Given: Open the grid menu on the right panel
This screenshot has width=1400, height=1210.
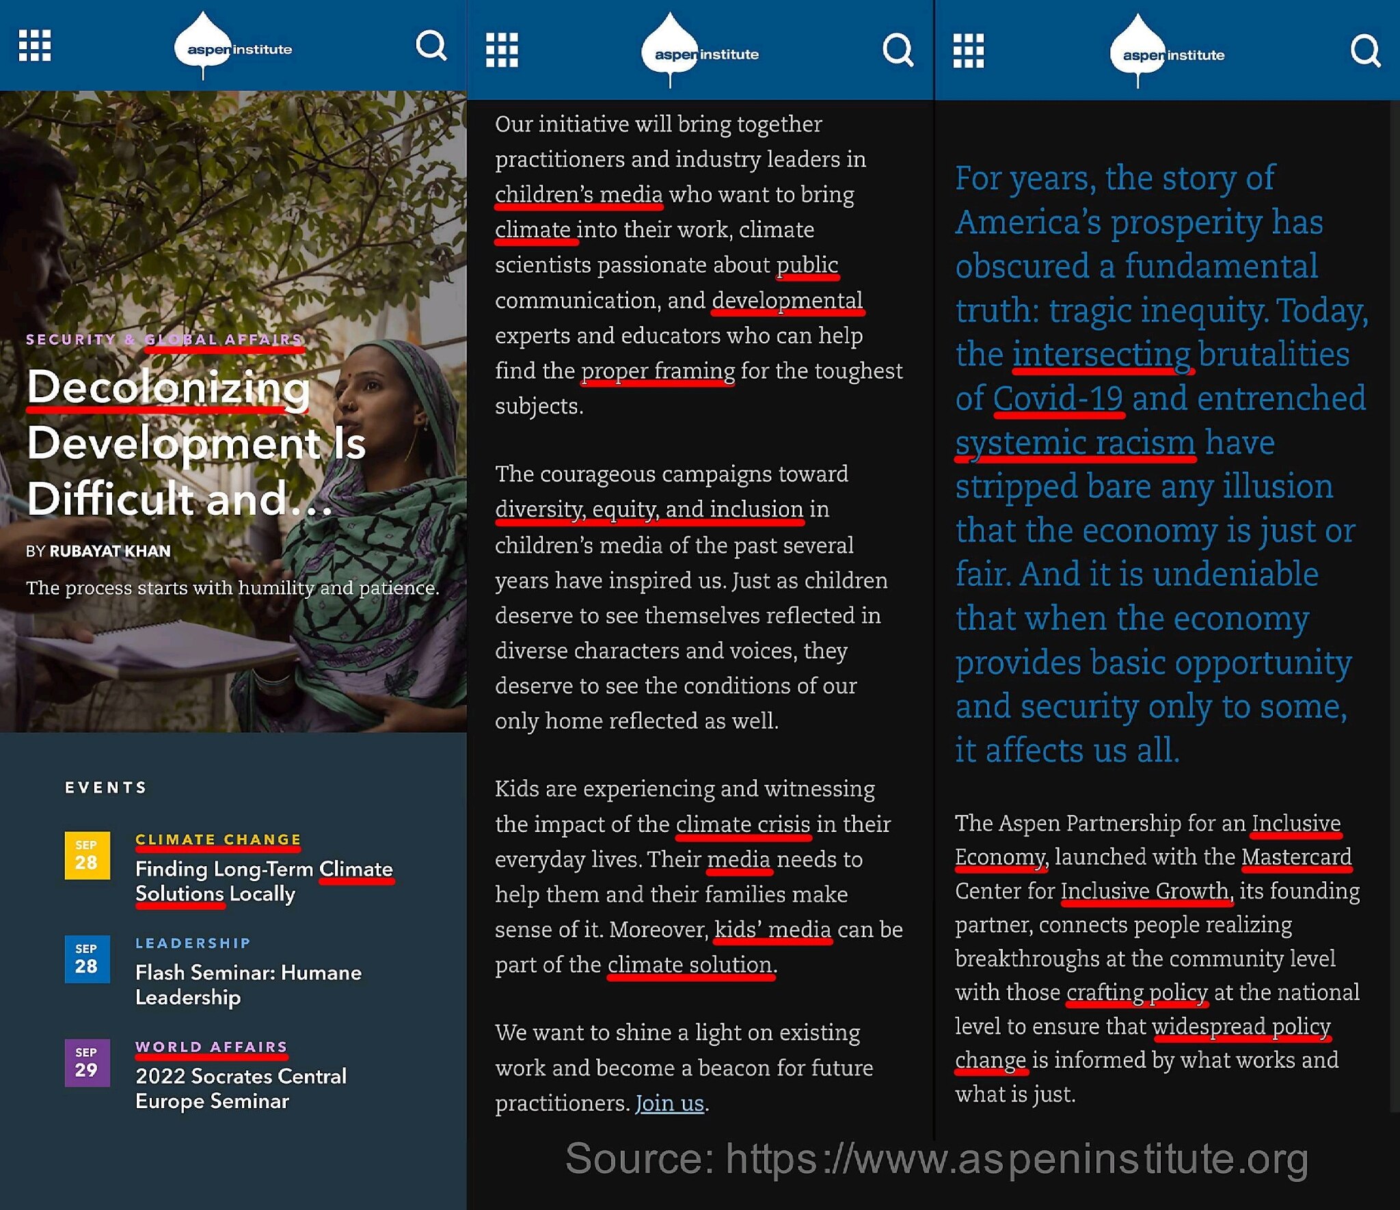Looking at the screenshot, I should point(969,50).
